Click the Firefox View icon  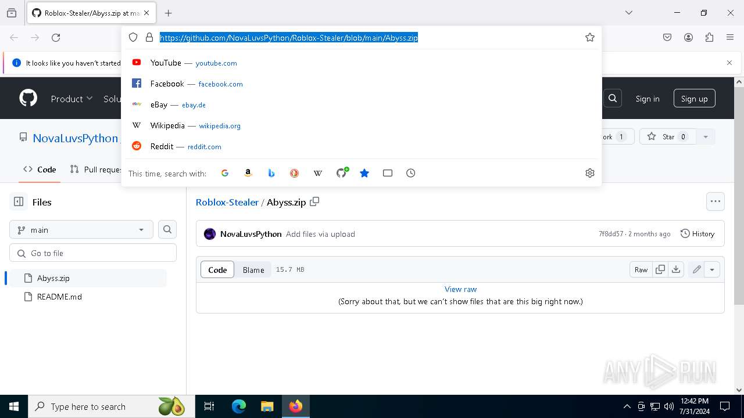click(x=12, y=13)
